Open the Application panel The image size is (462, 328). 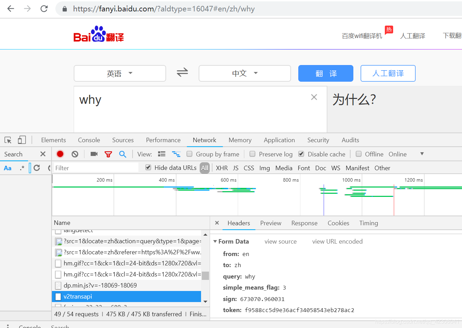coord(279,140)
